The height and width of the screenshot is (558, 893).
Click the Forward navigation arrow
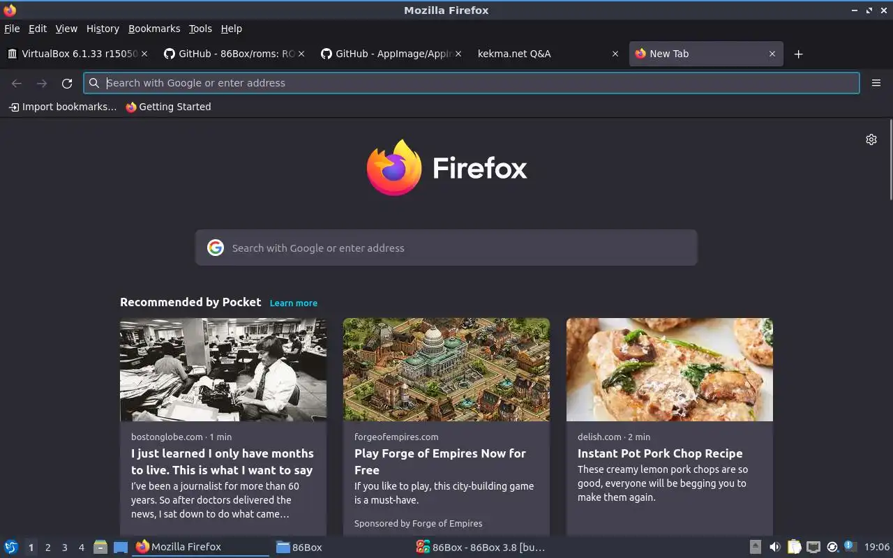42,83
